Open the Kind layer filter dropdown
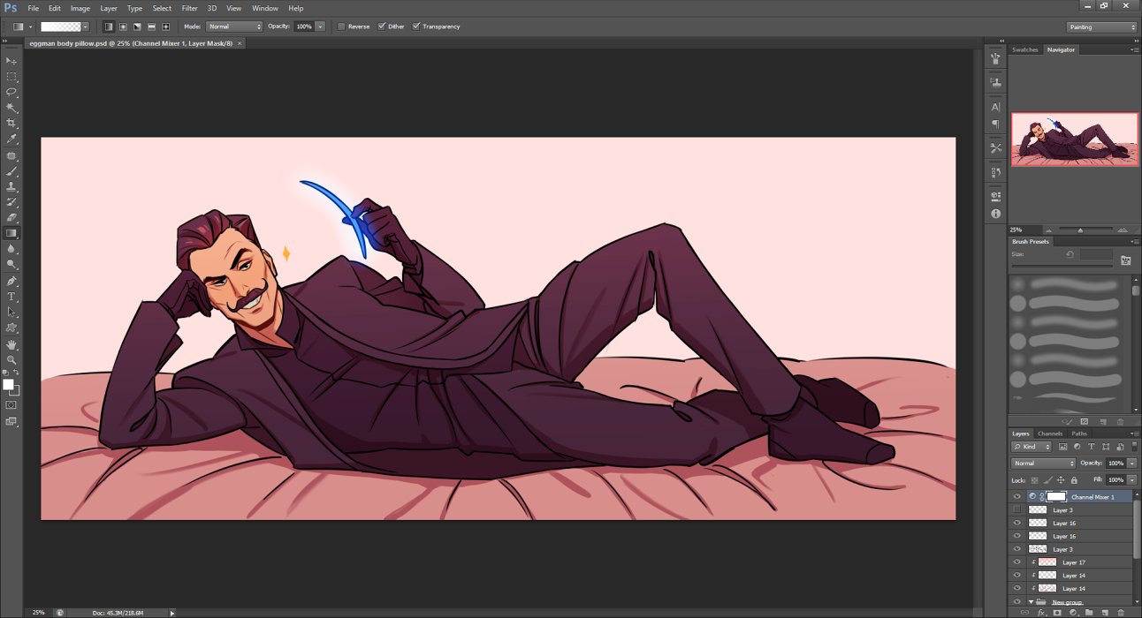Image resolution: width=1142 pixels, height=618 pixels. coord(1033,447)
